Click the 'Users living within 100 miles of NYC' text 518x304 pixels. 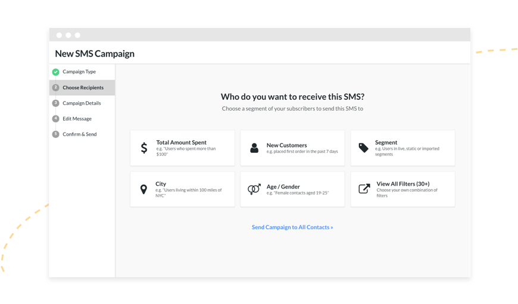tap(189, 193)
